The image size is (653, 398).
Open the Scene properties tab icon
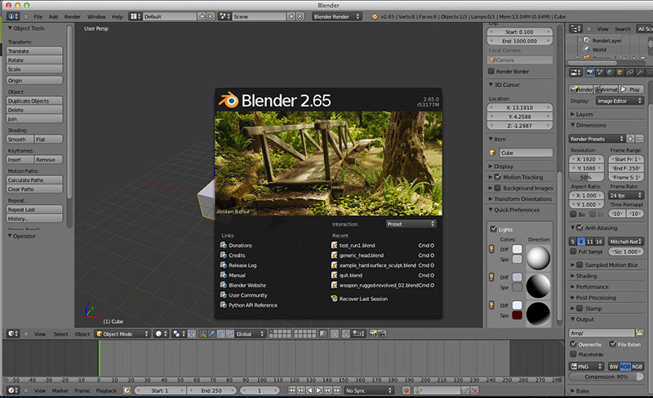tap(600, 73)
